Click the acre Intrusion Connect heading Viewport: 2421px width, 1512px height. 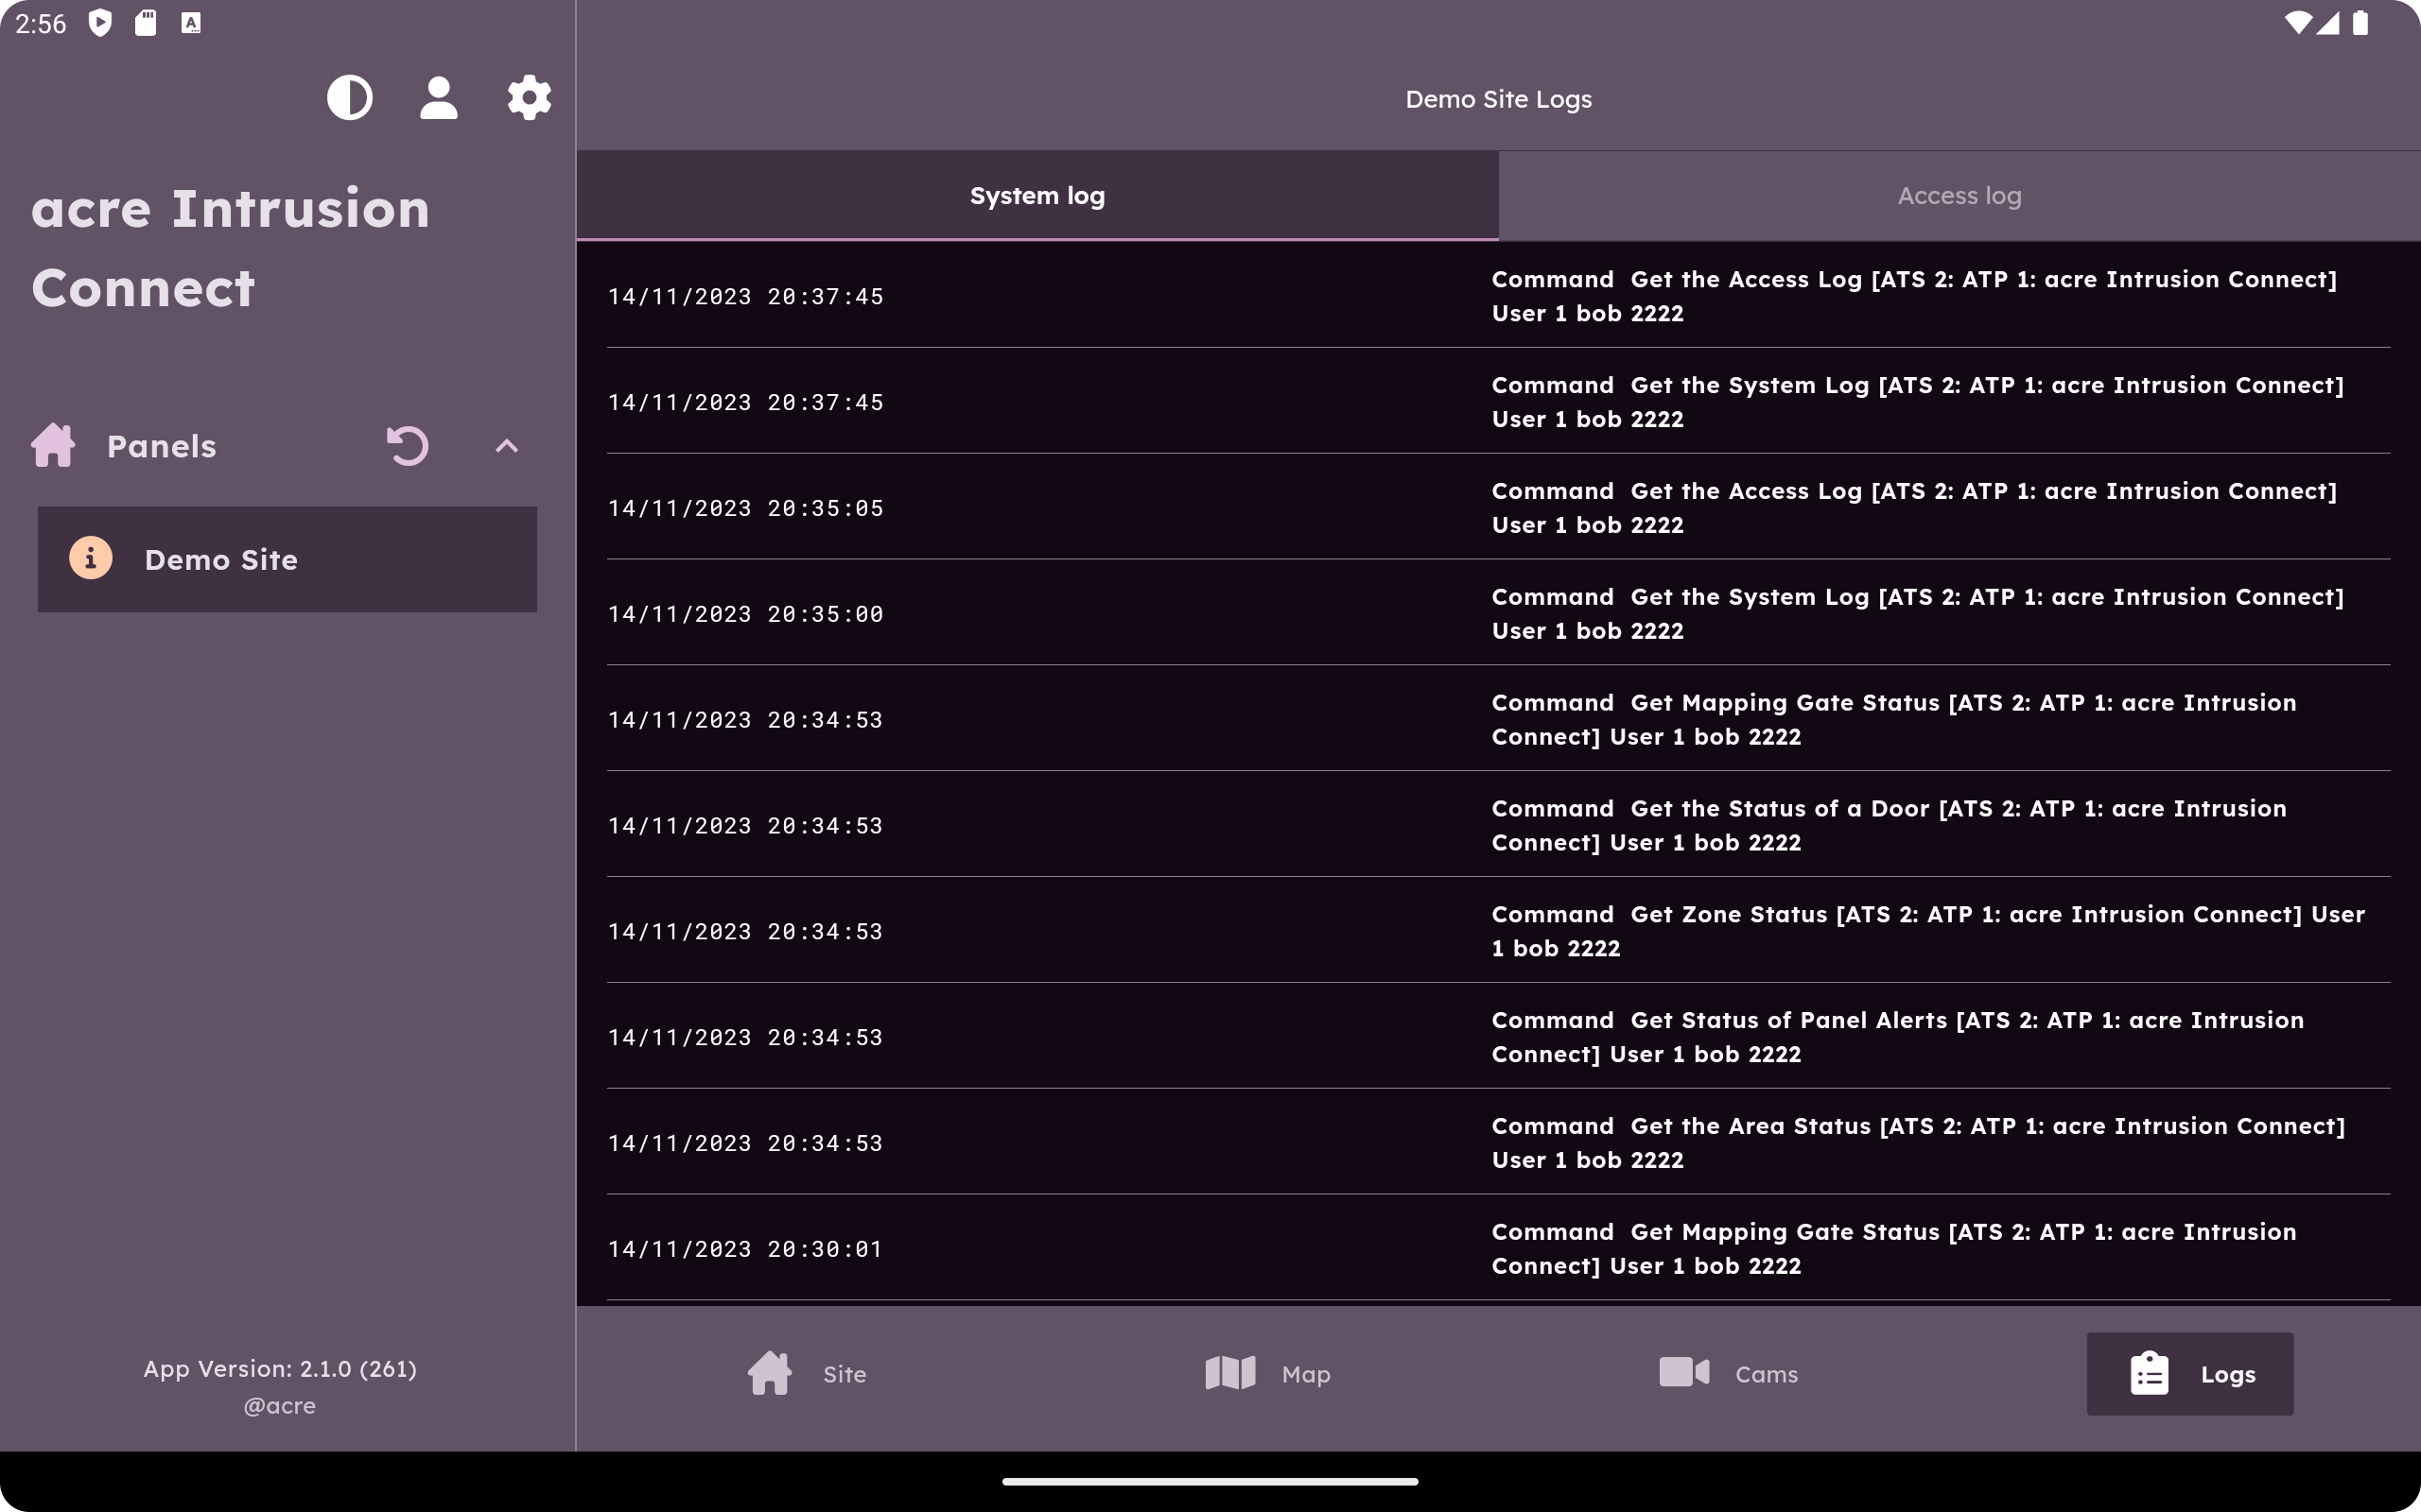coord(231,248)
